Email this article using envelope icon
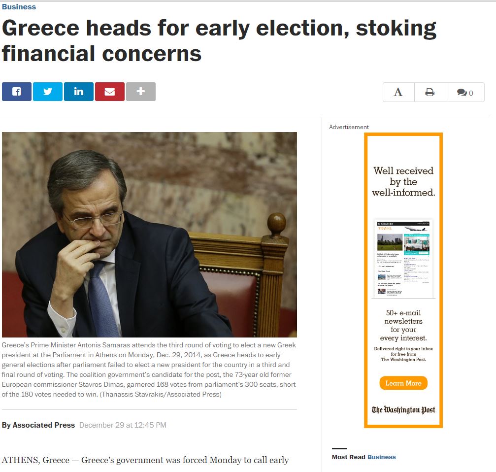The image size is (496, 472). (110, 92)
